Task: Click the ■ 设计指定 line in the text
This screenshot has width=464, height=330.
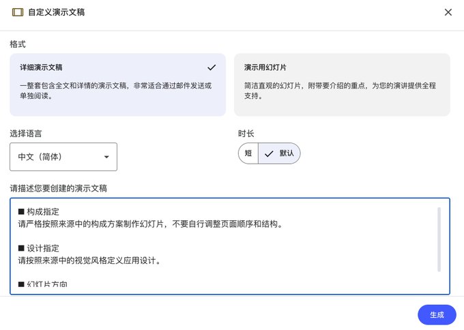Action: pyautogui.click(x=39, y=248)
